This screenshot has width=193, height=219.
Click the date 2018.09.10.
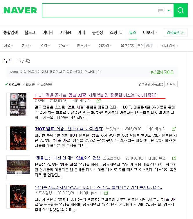click(134, 158)
